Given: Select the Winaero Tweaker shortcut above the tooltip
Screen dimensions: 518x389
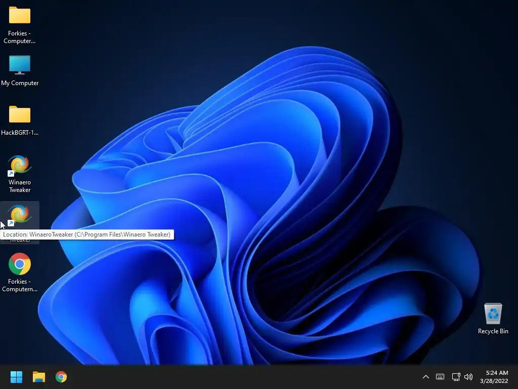Looking at the screenshot, I should pos(20,165).
